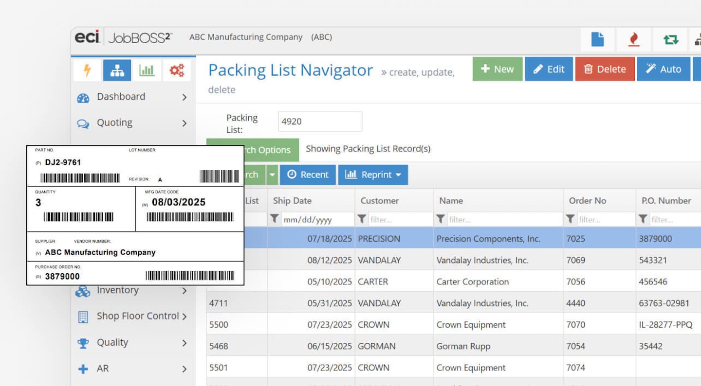701x386 pixels.
Task: Click order number 7069
Action: [575, 260]
